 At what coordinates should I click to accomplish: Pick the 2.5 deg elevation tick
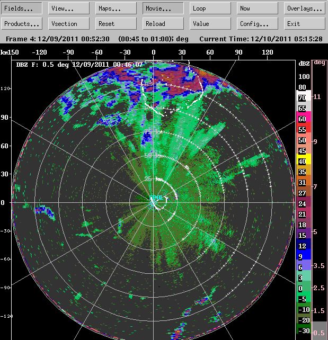[x=318, y=288]
